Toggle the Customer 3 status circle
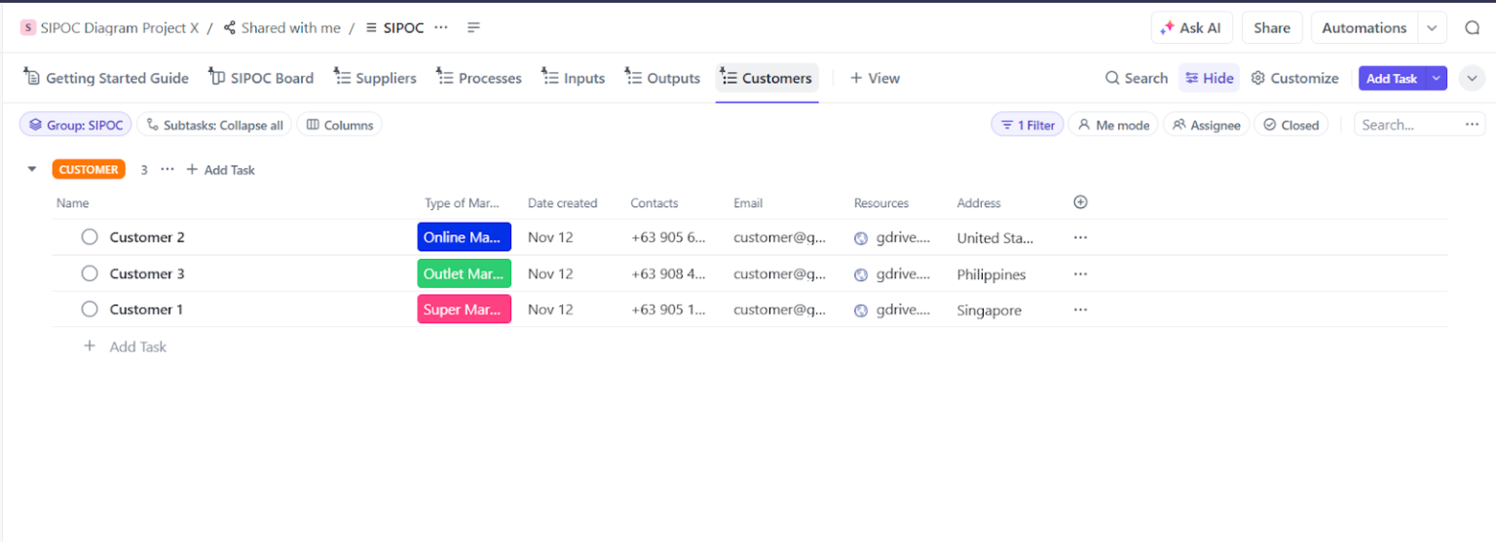 click(90, 273)
